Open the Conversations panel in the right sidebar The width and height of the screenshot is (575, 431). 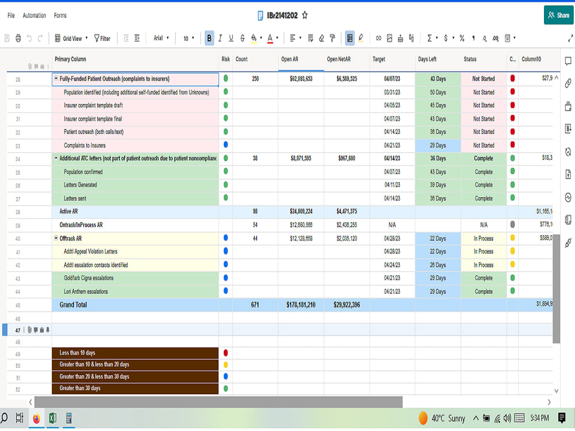(x=568, y=60)
